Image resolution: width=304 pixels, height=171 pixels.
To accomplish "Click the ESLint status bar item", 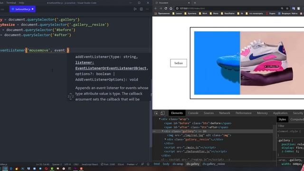I will click(x=121, y=164).
